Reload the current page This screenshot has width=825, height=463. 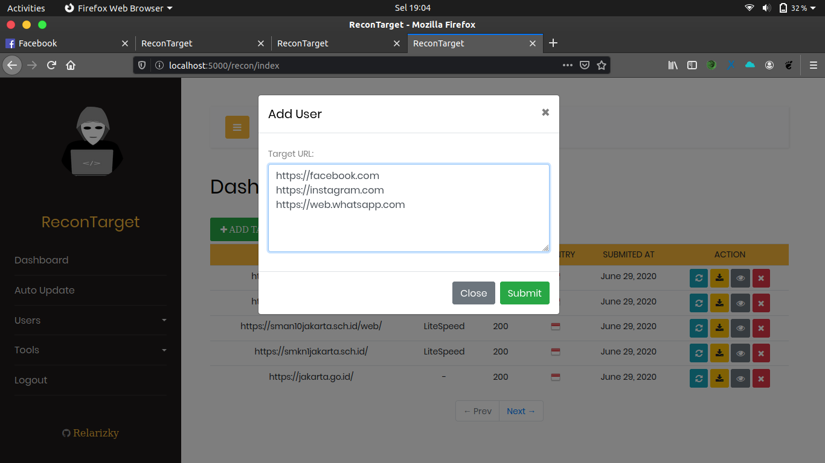[51, 65]
